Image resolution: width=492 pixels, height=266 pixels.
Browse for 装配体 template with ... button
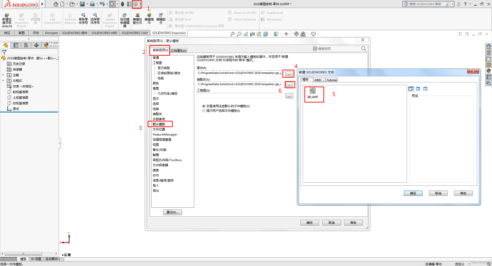click(289, 85)
